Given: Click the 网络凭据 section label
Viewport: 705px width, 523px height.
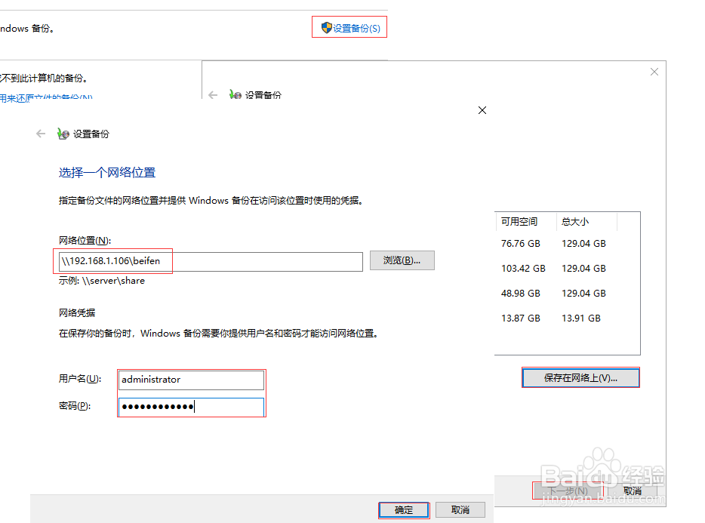Looking at the screenshot, I should 77,313.
